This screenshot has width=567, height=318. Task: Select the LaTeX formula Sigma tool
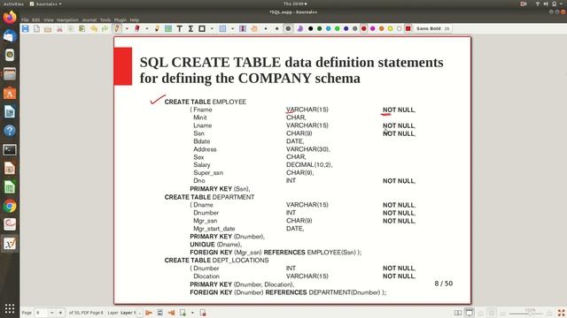190,28
